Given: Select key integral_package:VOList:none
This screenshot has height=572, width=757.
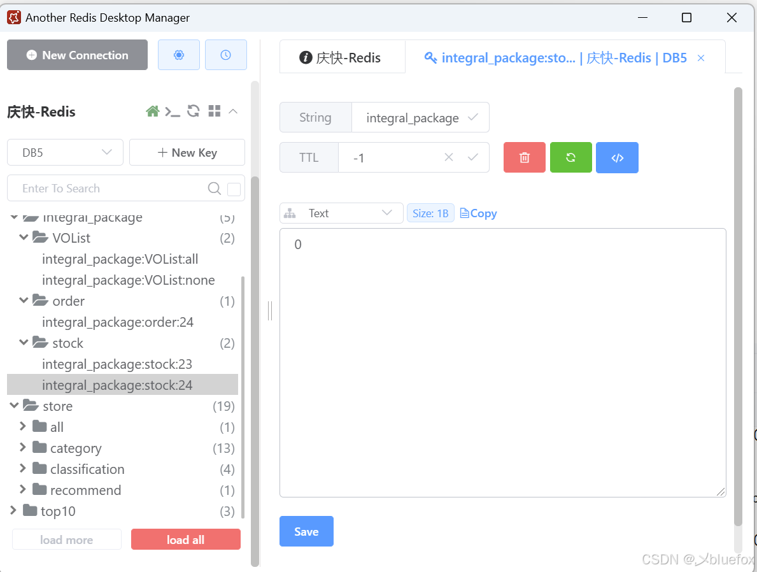Looking at the screenshot, I should (129, 280).
